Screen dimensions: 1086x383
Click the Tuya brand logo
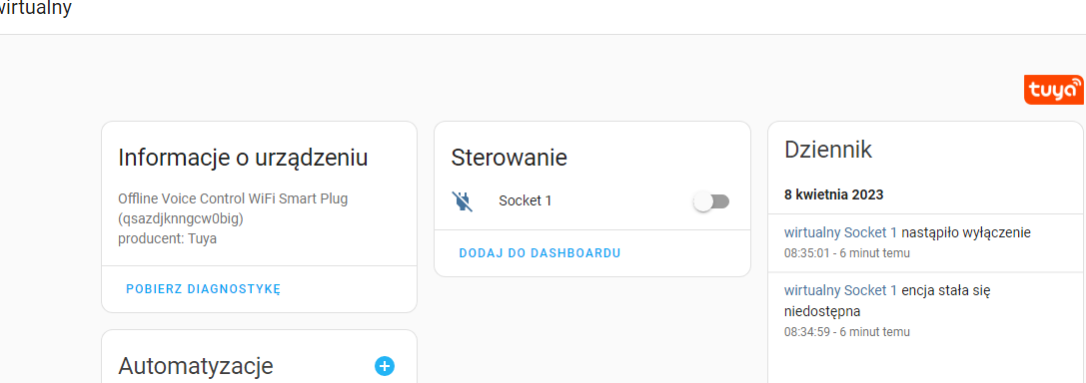tap(1053, 90)
